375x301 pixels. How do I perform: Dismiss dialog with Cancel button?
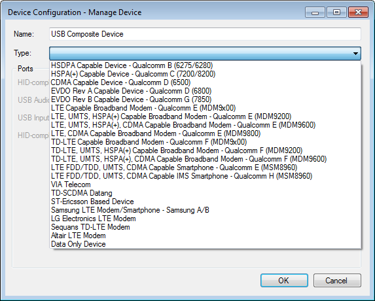[337, 281]
